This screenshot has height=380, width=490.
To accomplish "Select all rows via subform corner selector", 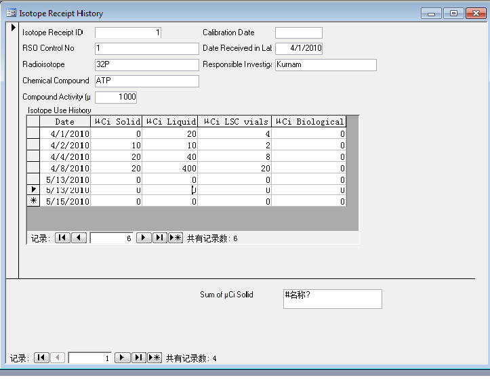I will [x=33, y=121].
